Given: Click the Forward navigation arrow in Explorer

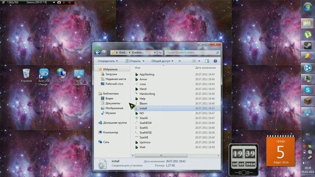Looking at the screenshot, I should pos(104,53).
